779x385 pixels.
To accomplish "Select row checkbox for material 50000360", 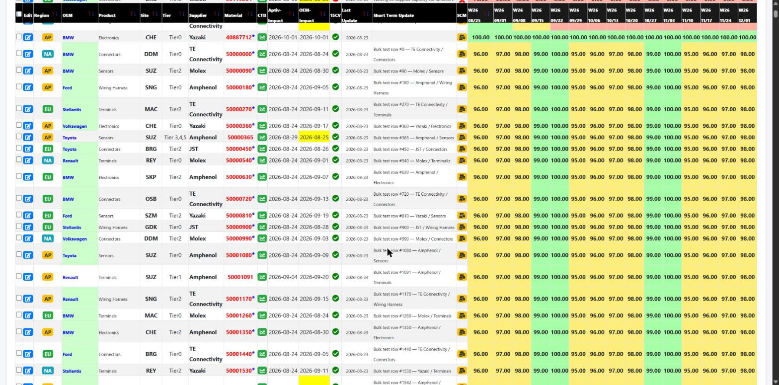I will (19, 125).
